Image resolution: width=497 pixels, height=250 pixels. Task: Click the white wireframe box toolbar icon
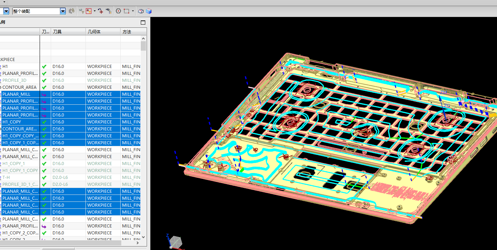[x=141, y=11]
